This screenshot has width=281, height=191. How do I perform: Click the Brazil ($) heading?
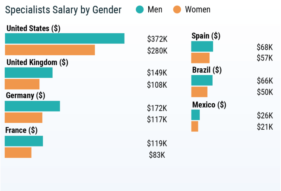coord(207,70)
